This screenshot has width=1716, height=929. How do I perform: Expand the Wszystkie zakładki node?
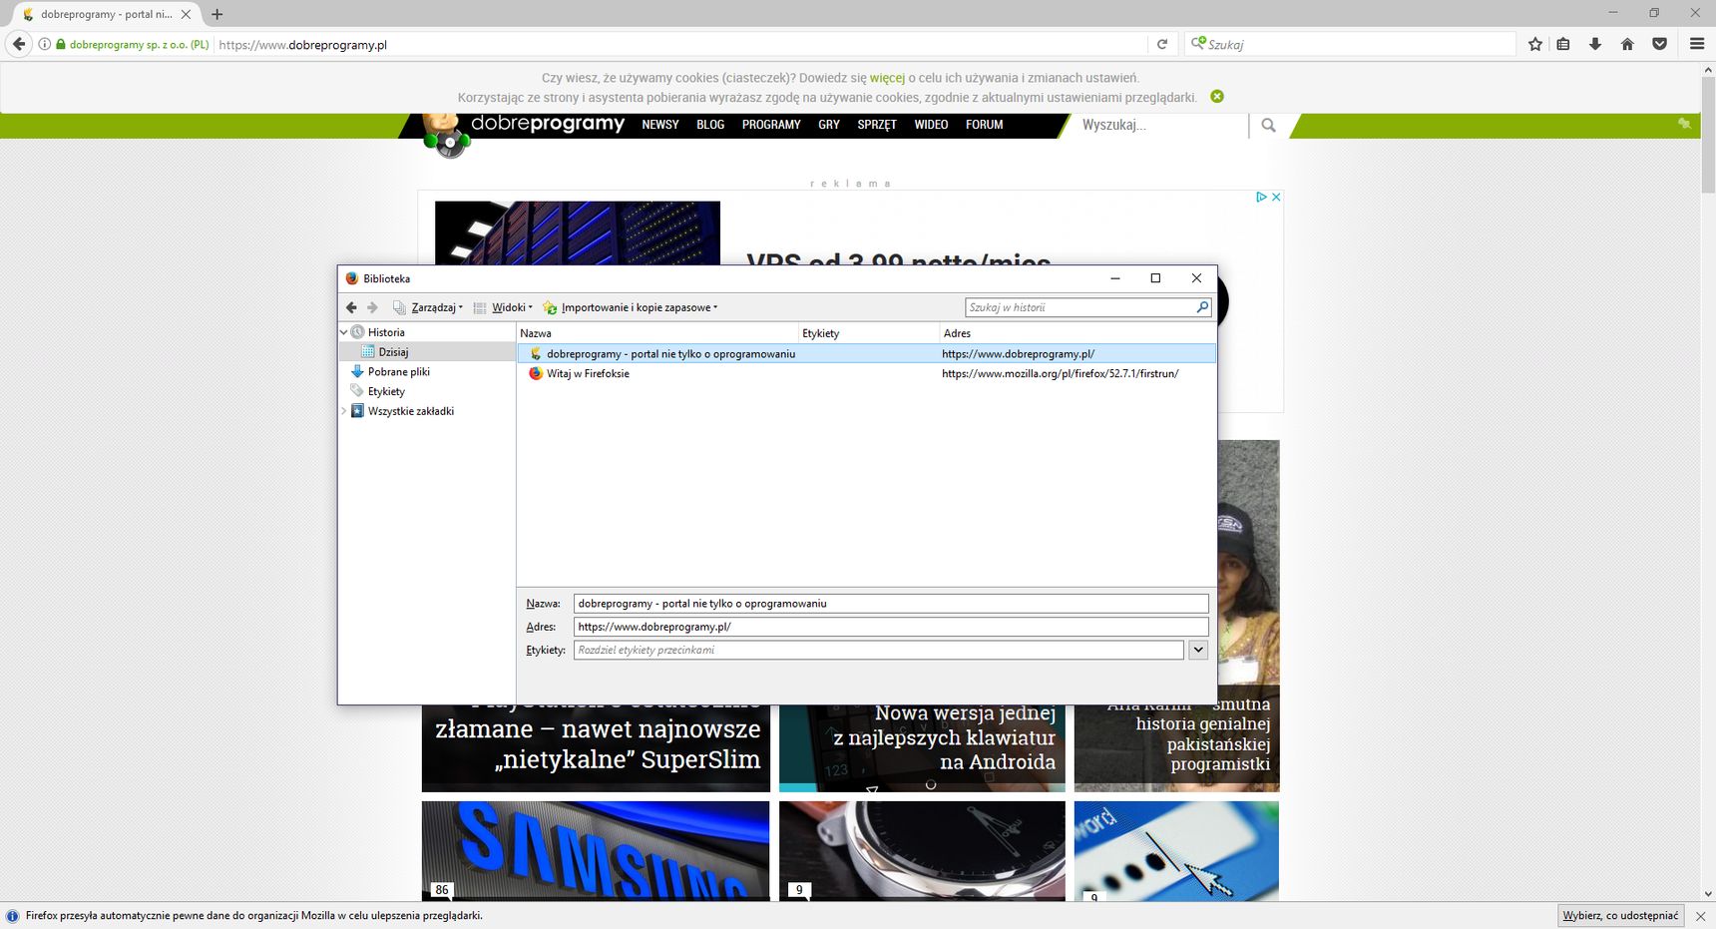344,411
